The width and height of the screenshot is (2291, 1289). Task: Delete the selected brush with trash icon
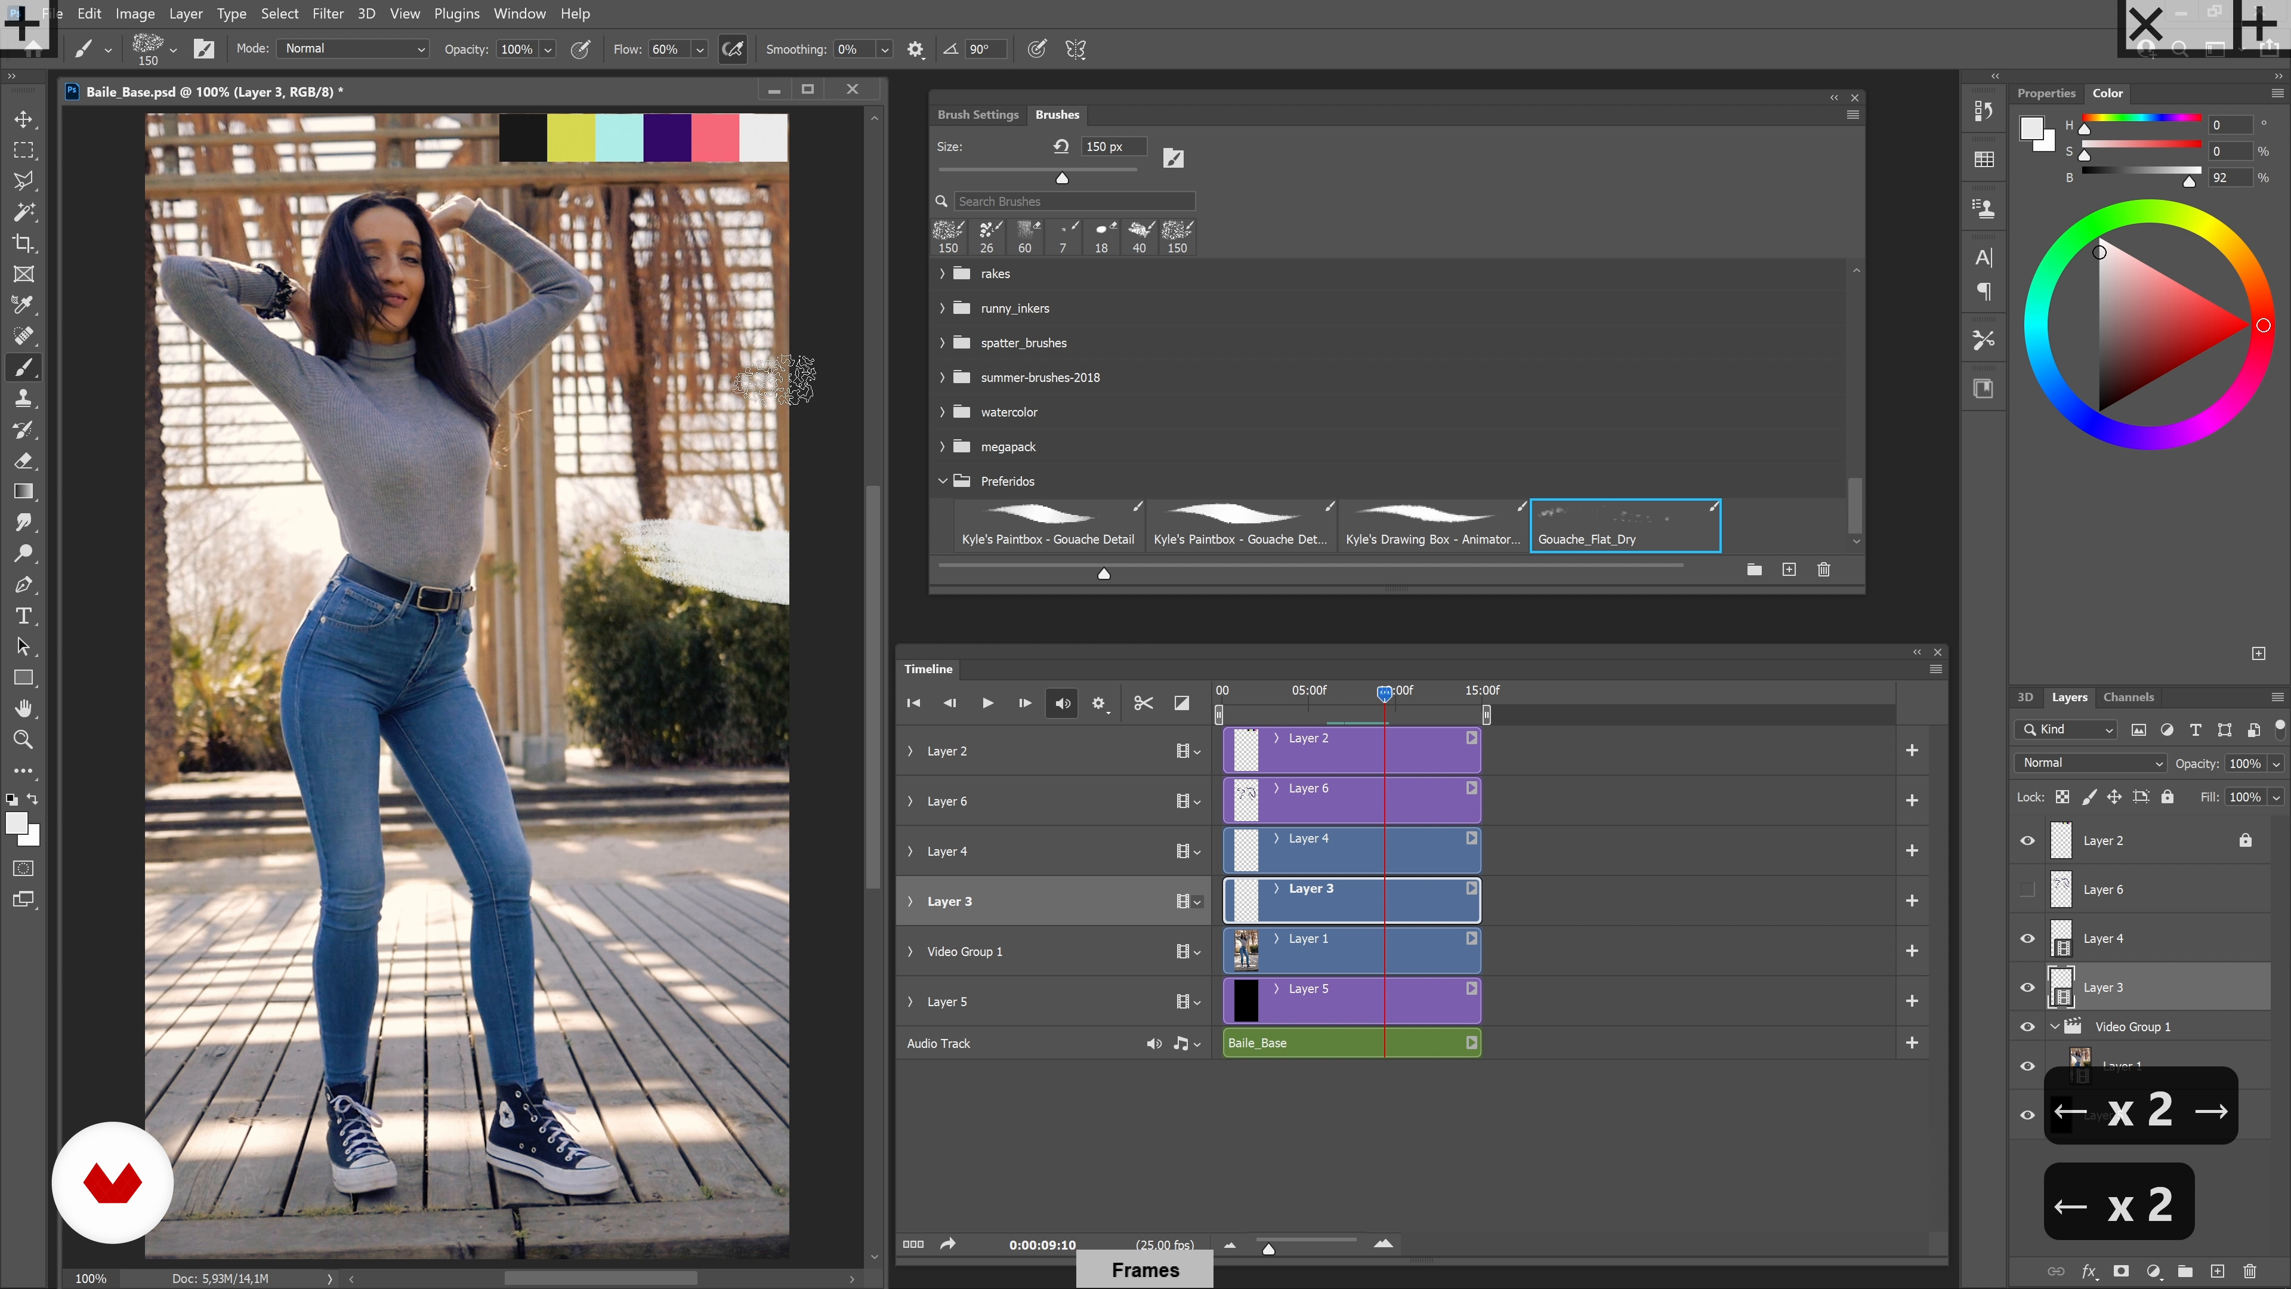tap(1823, 569)
